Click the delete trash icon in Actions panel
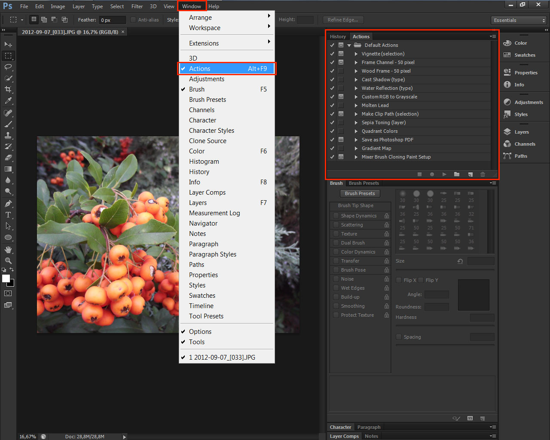Screen dimensions: 550x440 pyautogui.click(x=483, y=174)
